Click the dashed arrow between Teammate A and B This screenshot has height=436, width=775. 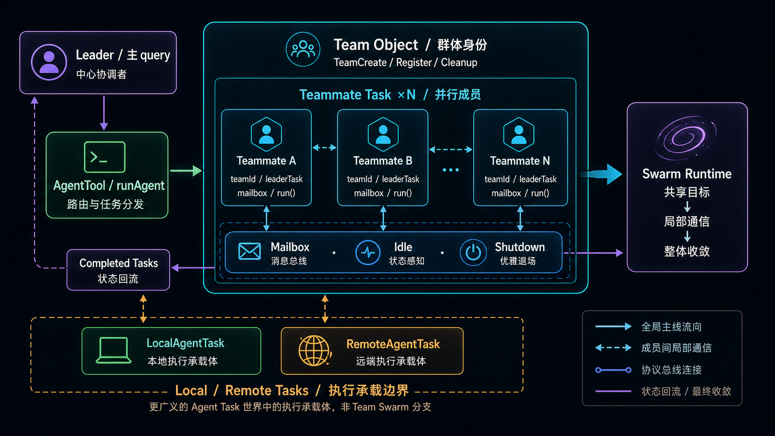324,148
